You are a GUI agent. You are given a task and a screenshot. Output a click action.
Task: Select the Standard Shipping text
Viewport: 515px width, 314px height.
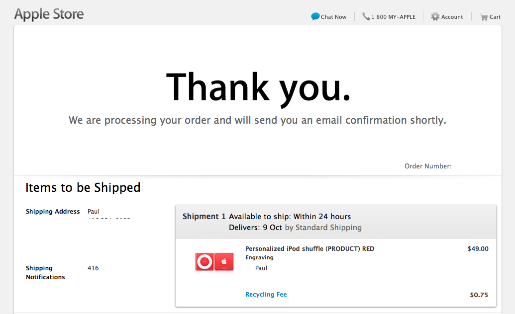[x=328, y=228]
